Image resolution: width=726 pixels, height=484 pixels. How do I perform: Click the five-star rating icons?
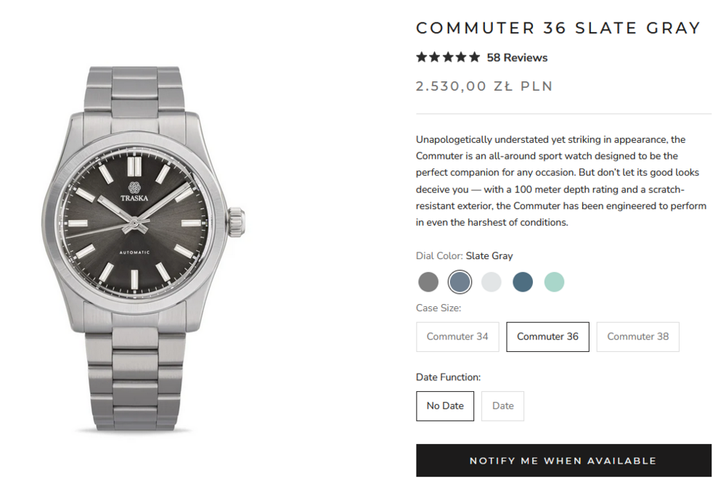(448, 57)
